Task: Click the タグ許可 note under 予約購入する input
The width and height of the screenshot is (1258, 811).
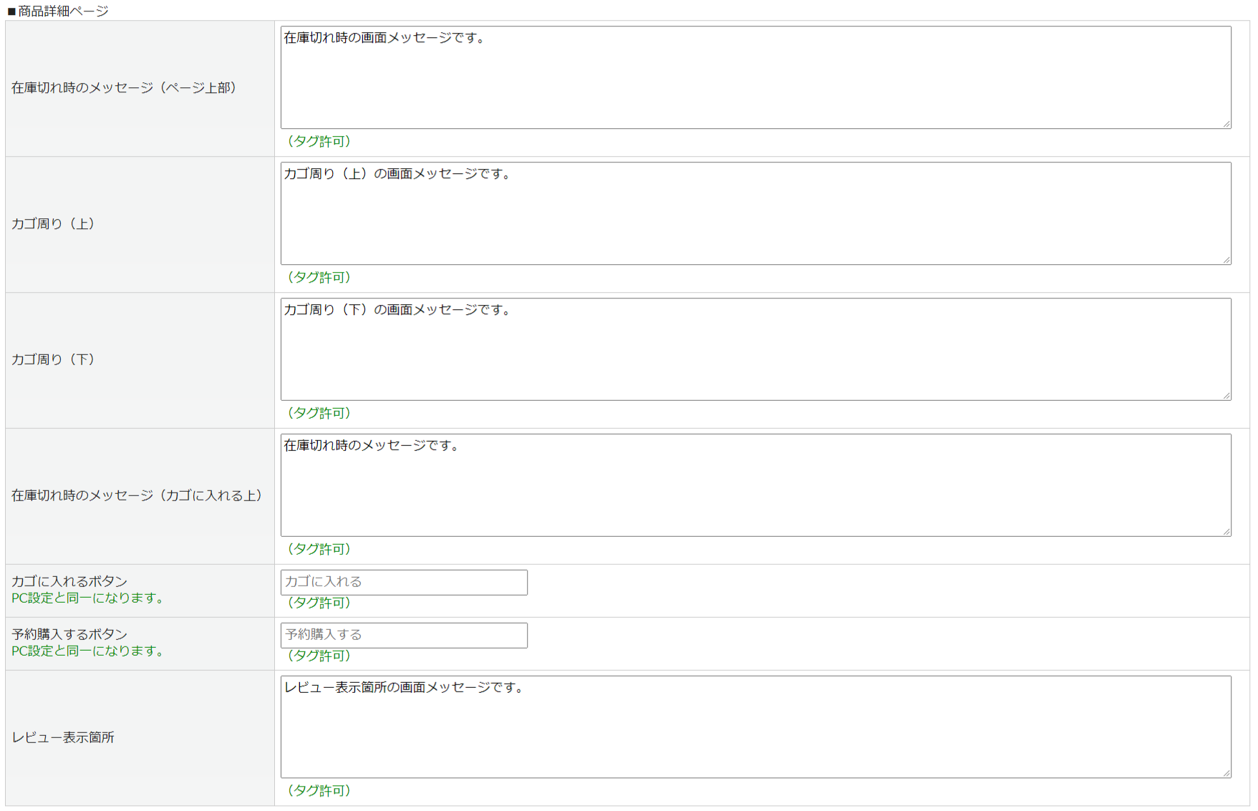Action: [x=319, y=656]
